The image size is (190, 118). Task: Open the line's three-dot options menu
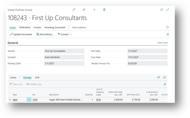[29, 100]
